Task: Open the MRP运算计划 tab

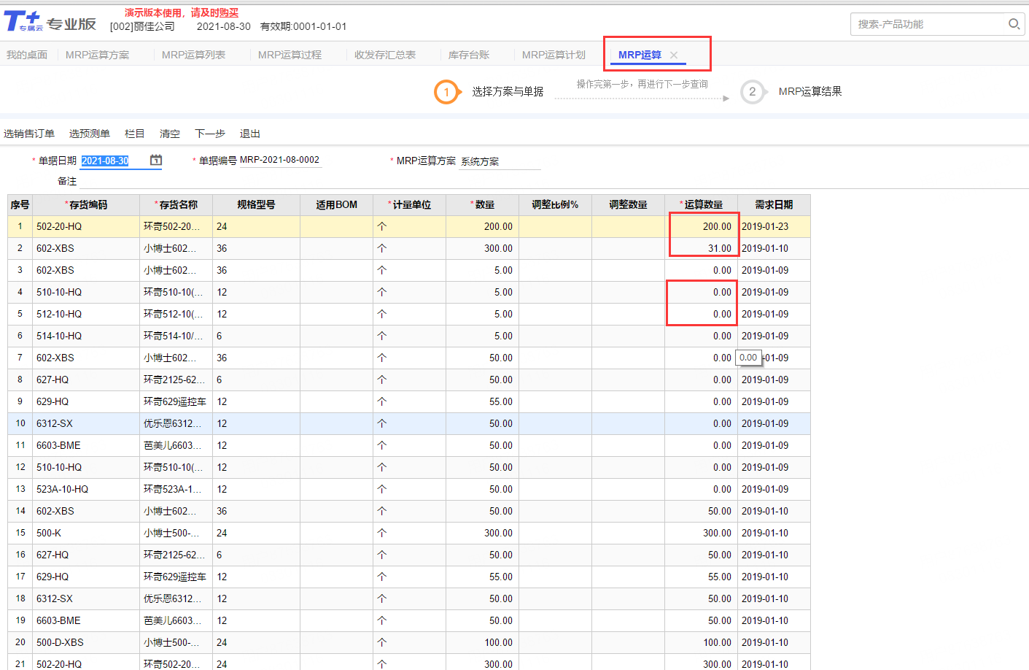Action: tap(554, 55)
